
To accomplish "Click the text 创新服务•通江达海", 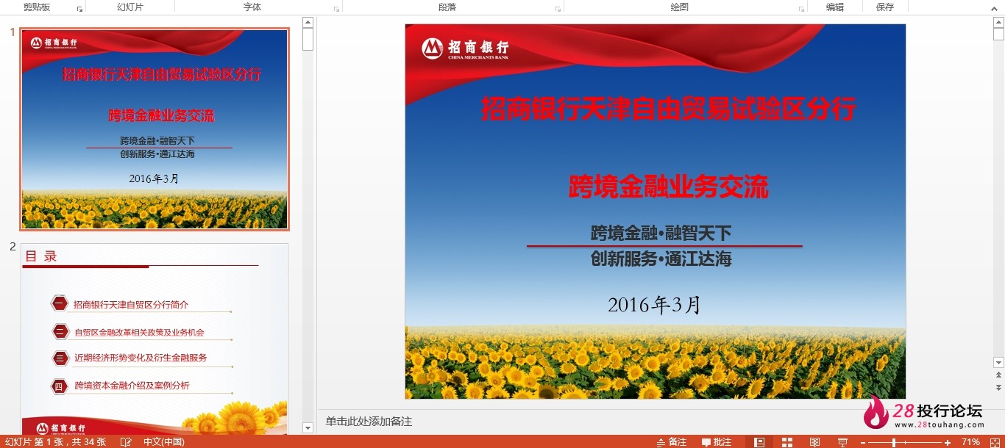I will tap(661, 259).
